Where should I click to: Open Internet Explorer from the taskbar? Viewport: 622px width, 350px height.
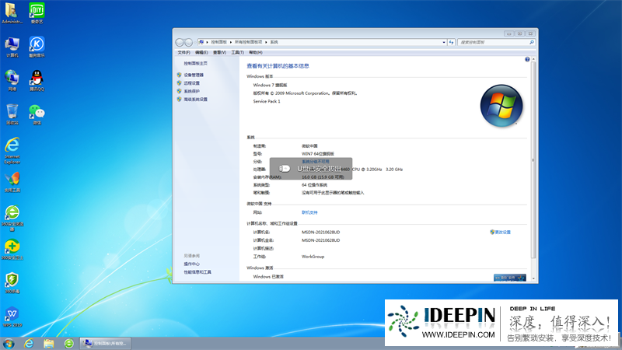[29, 343]
